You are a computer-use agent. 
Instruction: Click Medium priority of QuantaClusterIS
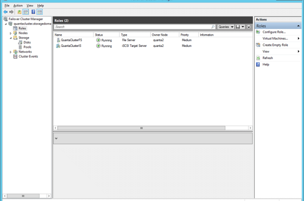point(187,46)
